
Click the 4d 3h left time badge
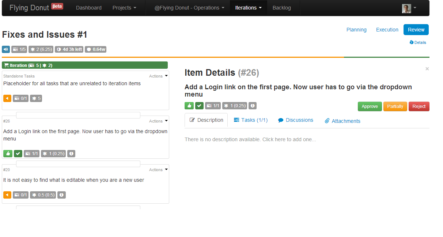(69, 49)
